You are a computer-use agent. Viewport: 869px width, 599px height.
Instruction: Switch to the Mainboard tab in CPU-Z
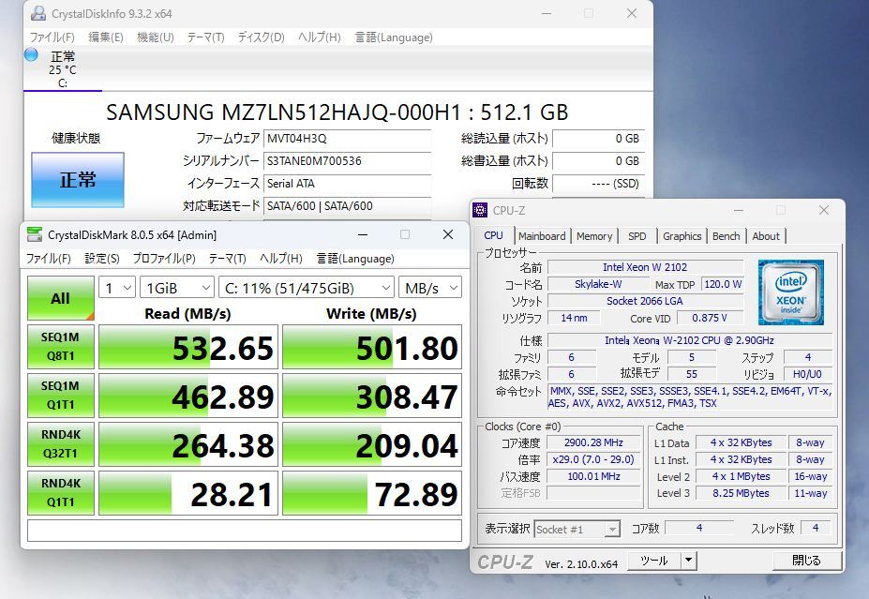542,236
